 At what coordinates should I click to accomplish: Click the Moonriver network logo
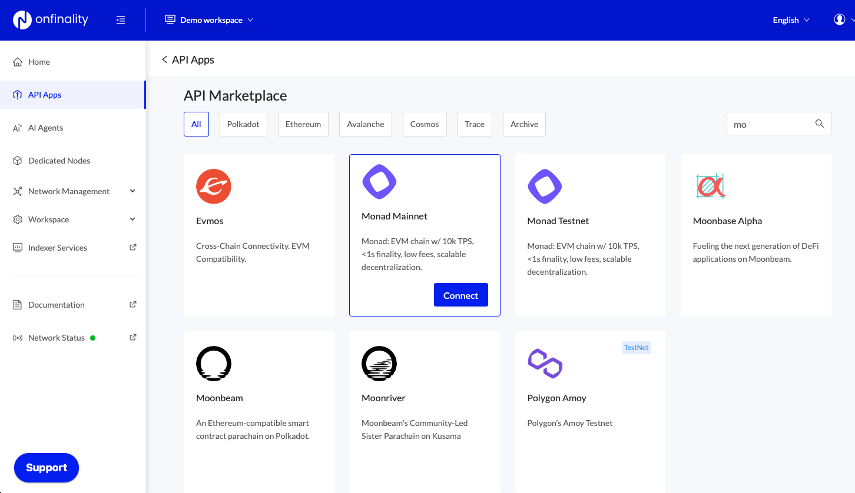[x=379, y=364]
